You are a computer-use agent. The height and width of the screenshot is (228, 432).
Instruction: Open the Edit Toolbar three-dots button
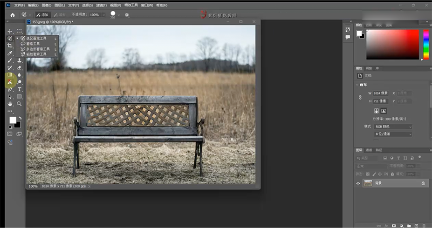coord(10,111)
